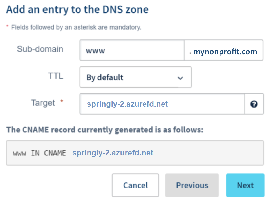Proceed with the Next button

click(245, 185)
